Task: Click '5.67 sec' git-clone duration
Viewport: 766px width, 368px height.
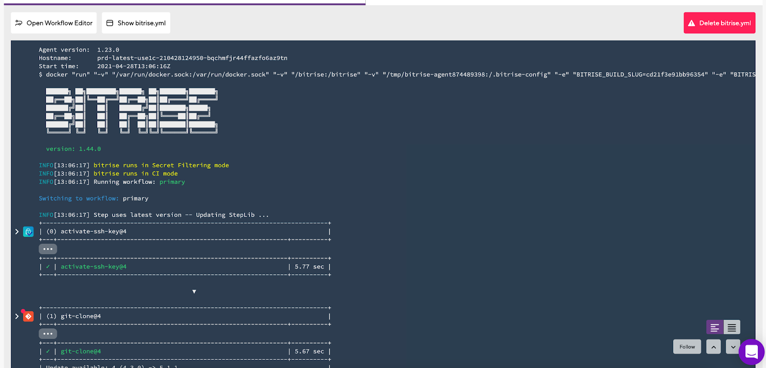Action: point(309,351)
